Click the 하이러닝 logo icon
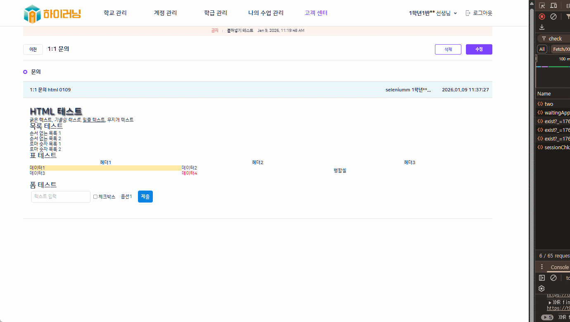570x322 pixels. [x=32, y=14]
